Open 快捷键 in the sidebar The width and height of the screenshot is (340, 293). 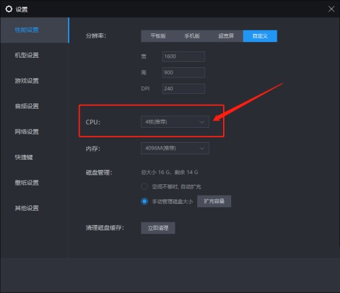point(24,157)
